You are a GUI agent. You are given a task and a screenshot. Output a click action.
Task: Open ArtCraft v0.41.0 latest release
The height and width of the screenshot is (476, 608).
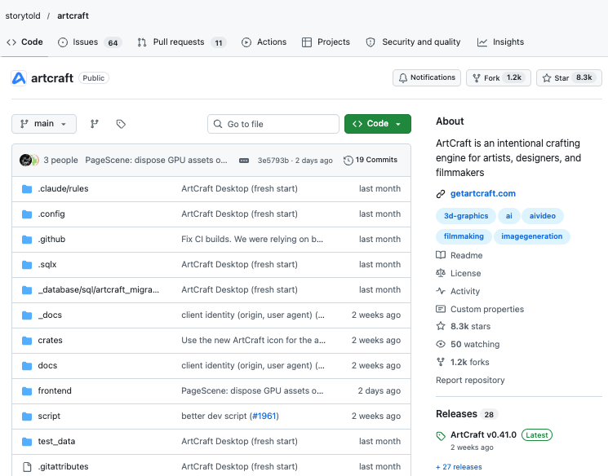(483, 435)
